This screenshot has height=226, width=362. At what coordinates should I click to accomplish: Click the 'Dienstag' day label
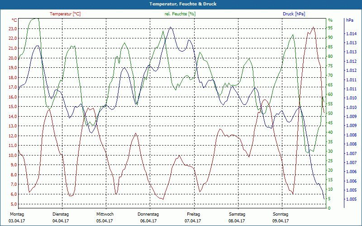coord(61,214)
